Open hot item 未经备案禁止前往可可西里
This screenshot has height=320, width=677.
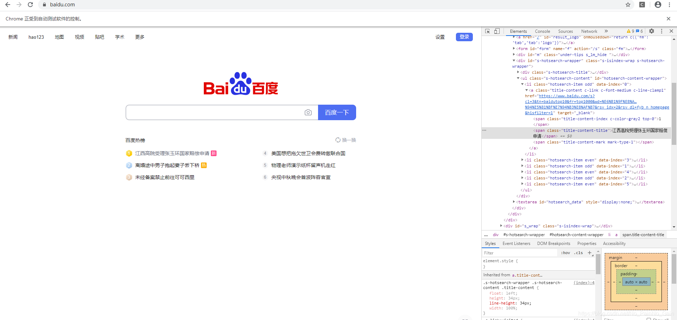165,177
